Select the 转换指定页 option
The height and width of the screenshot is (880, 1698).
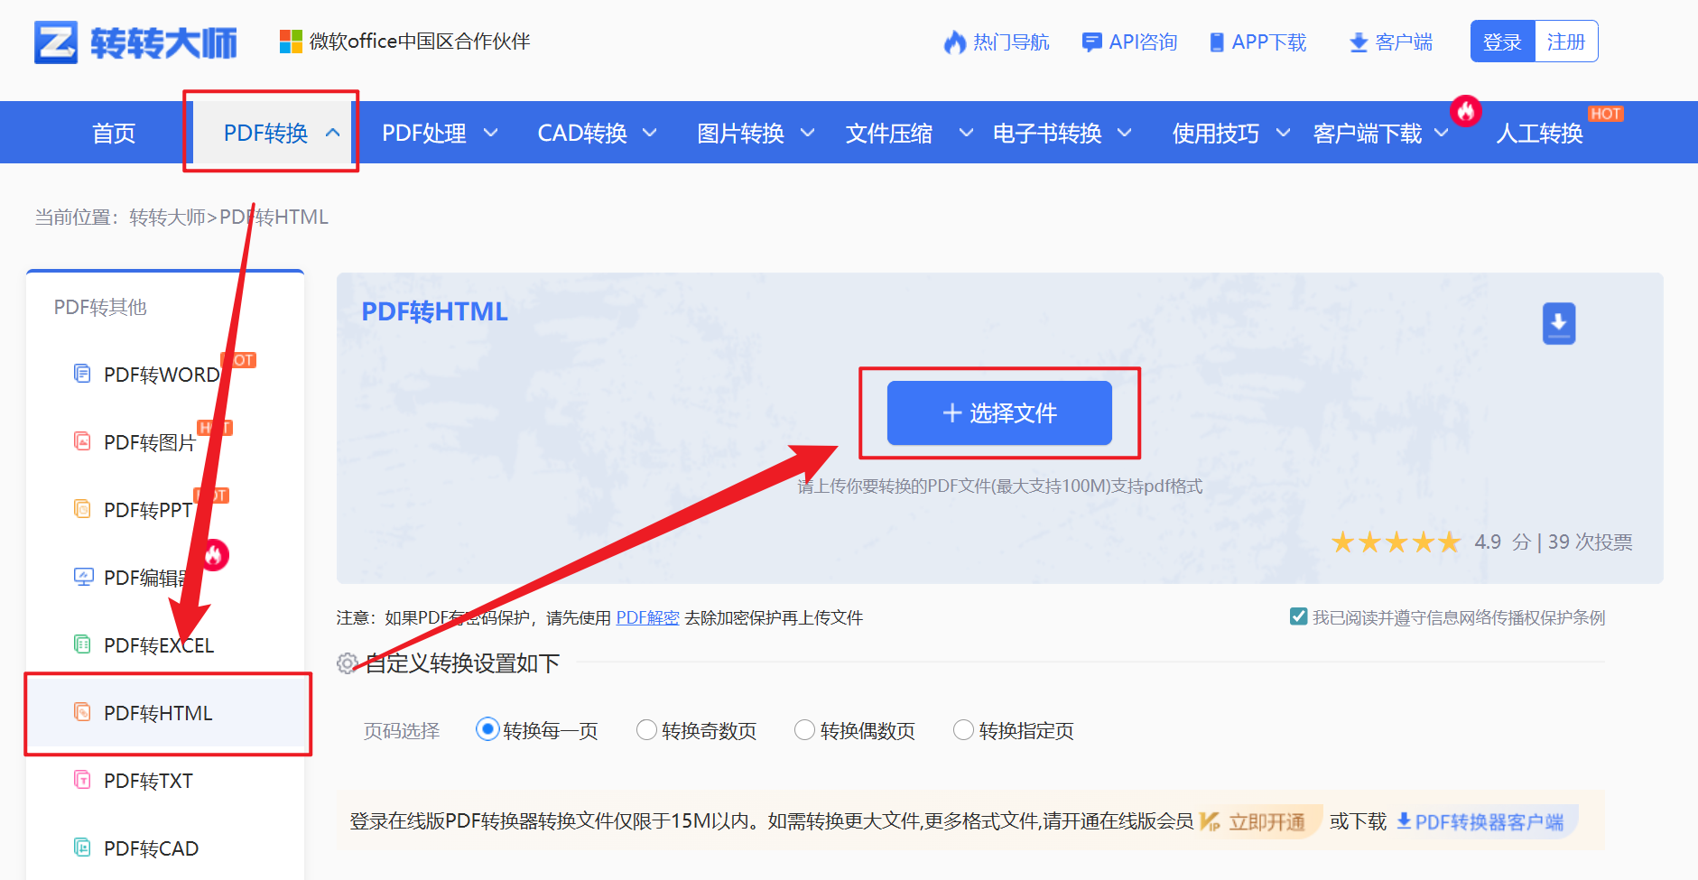(963, 729)
